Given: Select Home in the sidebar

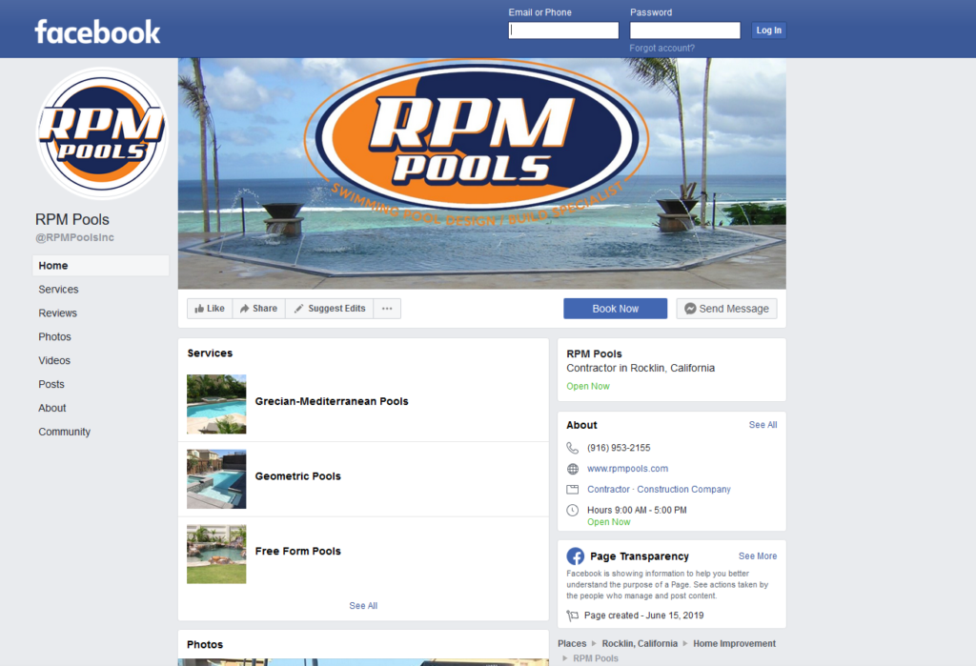Looking at the screenshot, I should 101,265.
